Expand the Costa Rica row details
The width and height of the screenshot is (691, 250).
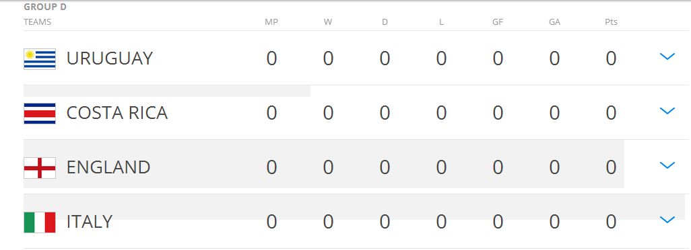[x=667, y=111]
